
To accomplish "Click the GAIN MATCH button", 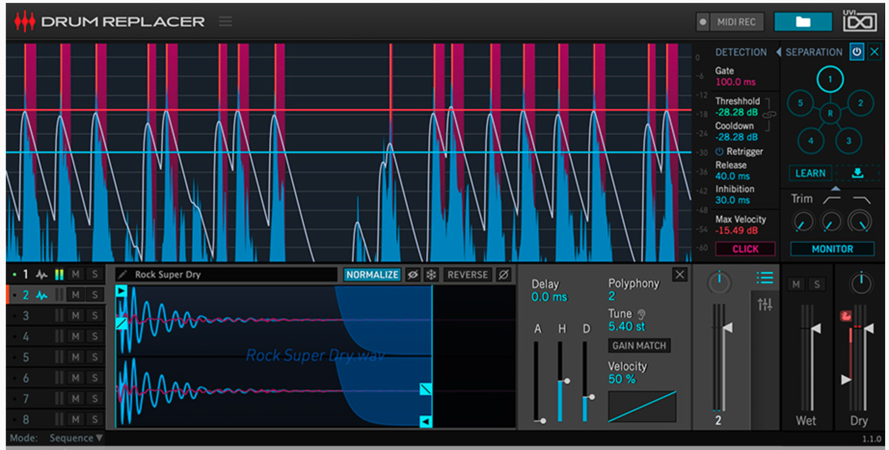I will (639, 345).
